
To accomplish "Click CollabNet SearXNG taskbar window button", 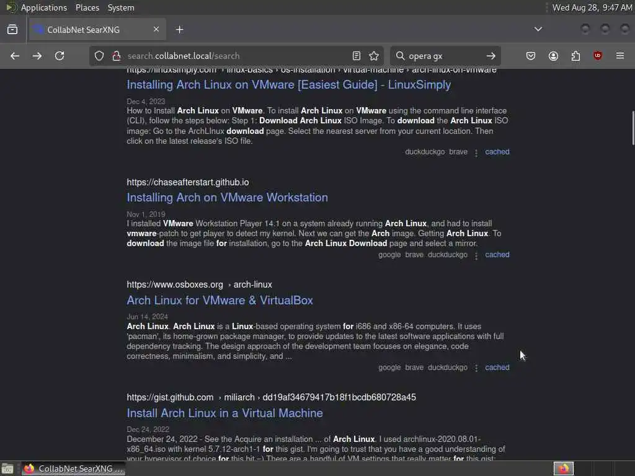I will pyautogui.click(x=73, y=469).
